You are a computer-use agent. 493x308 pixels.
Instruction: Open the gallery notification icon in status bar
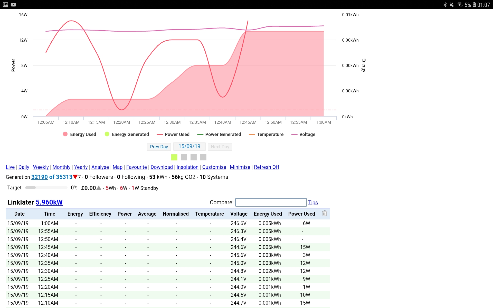click(x=5, y=5)
